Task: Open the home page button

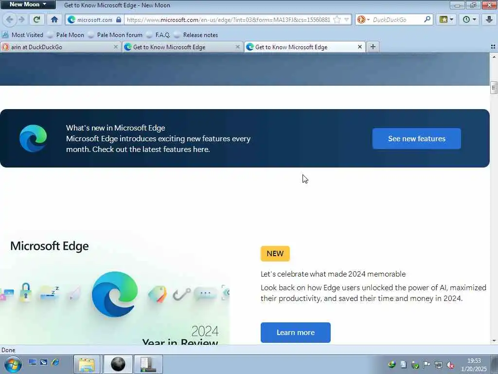Action: pyautogui.click(x=54, y=19)
